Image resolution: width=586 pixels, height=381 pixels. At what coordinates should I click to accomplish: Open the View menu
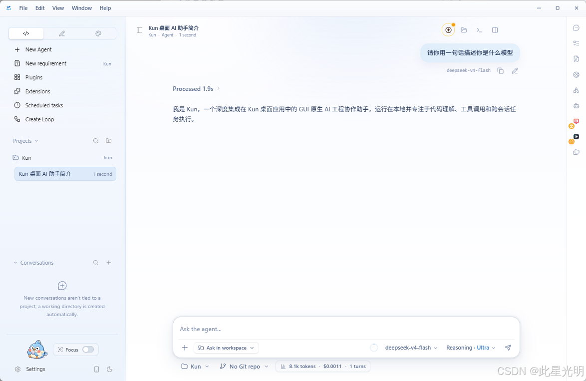pos(58,8)
